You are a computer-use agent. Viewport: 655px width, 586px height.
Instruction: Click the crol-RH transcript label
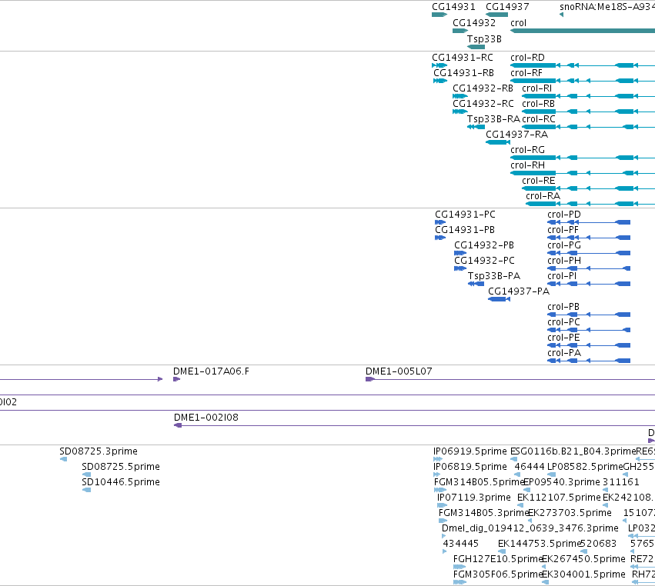click(527, 165)
